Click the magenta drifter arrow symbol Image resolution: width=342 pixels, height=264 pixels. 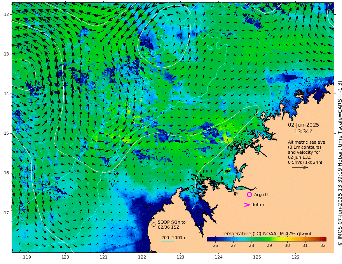[247, 205]
